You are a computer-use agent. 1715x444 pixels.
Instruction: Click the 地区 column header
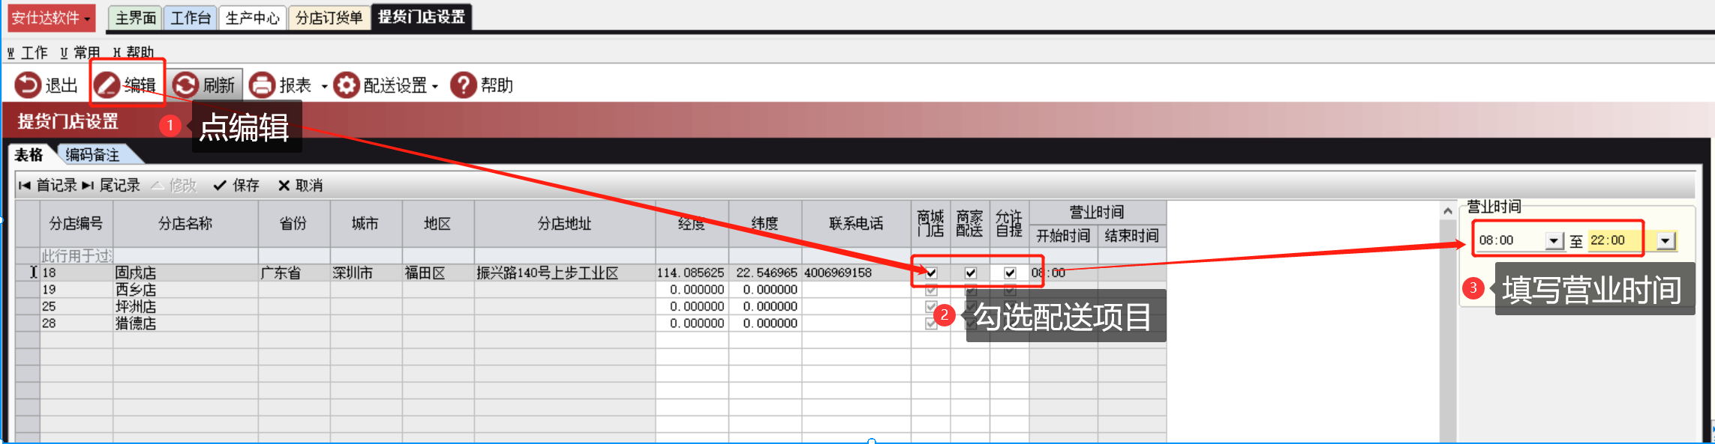click(438, 224)
